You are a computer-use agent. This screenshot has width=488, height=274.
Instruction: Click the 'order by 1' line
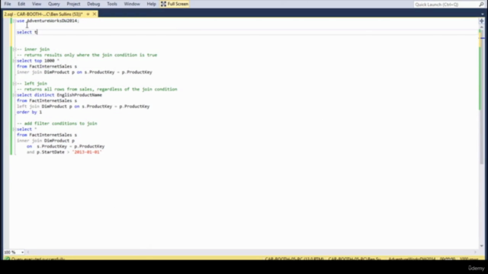[x=29, y=112]
